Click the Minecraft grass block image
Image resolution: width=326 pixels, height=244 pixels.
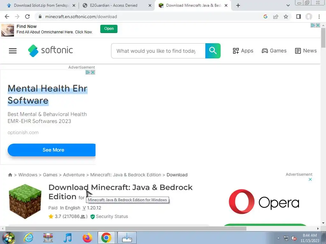point(25,201)
